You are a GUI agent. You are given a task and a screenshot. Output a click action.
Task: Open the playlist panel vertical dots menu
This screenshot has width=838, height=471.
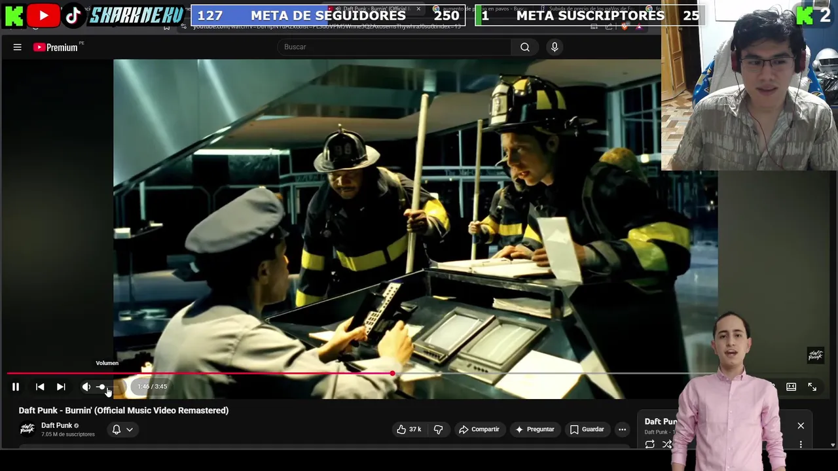click(801, 444)
